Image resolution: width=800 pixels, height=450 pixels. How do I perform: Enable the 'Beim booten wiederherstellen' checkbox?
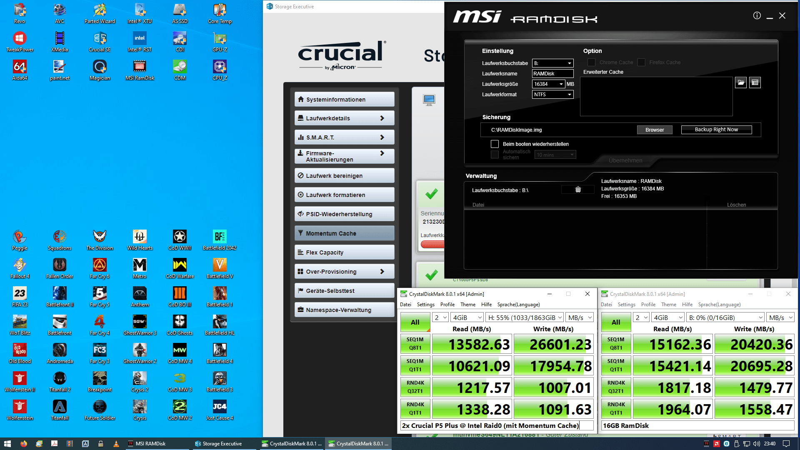(x=495, y=144)
